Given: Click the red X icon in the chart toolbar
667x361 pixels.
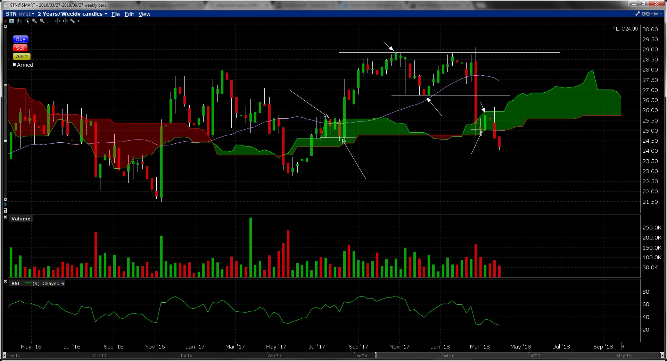Looking at the screenshot, I should point(6,21).
